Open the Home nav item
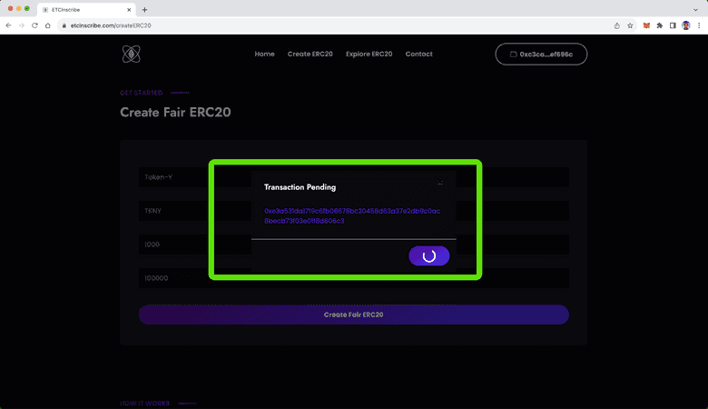 pyautogui.click(x=264, y=55)
